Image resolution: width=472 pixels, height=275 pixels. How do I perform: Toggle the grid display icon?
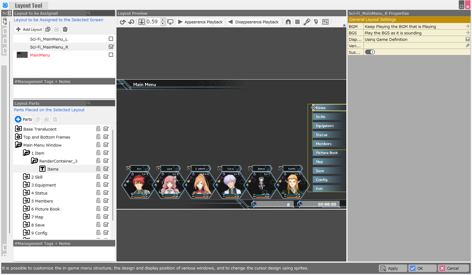[297, 22]
